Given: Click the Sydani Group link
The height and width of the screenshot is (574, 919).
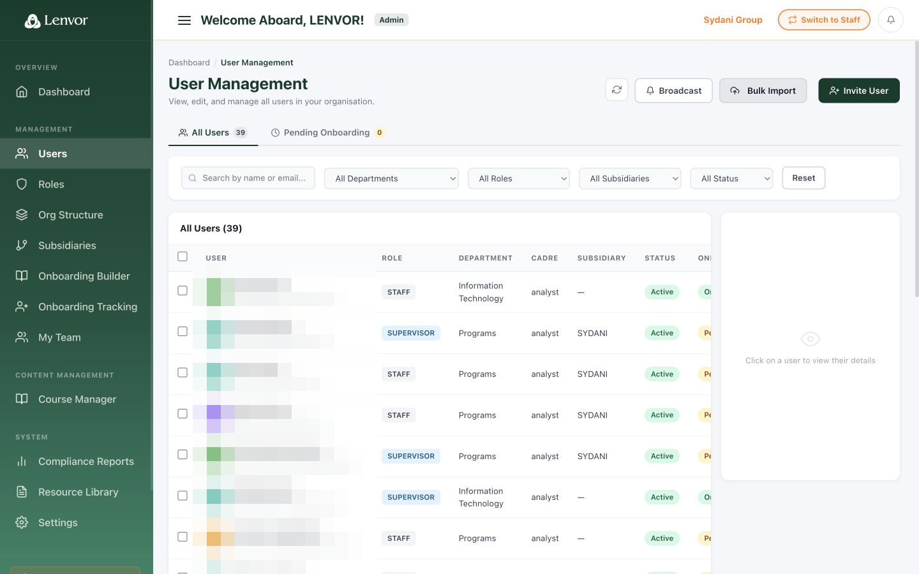Looking at the screenshot, I should tap(733, 20).
